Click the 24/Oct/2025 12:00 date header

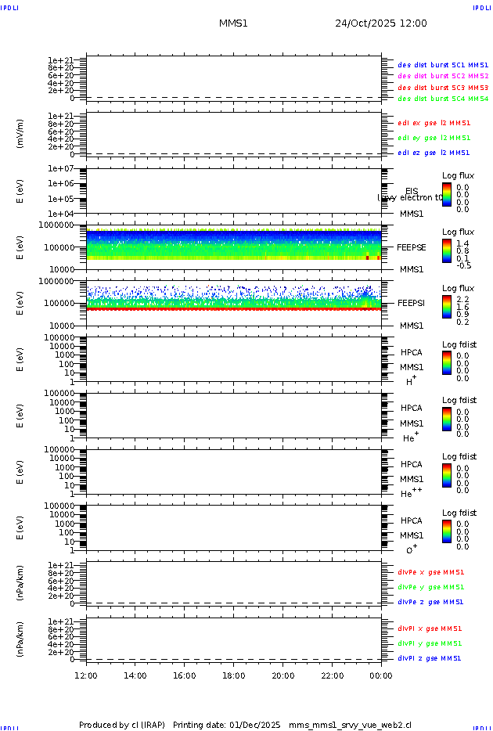(381, 23)
